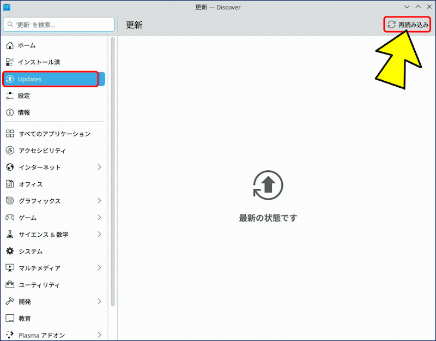
Task: Focus the '更新' を検索 search field
Action: tap(59, 25)
